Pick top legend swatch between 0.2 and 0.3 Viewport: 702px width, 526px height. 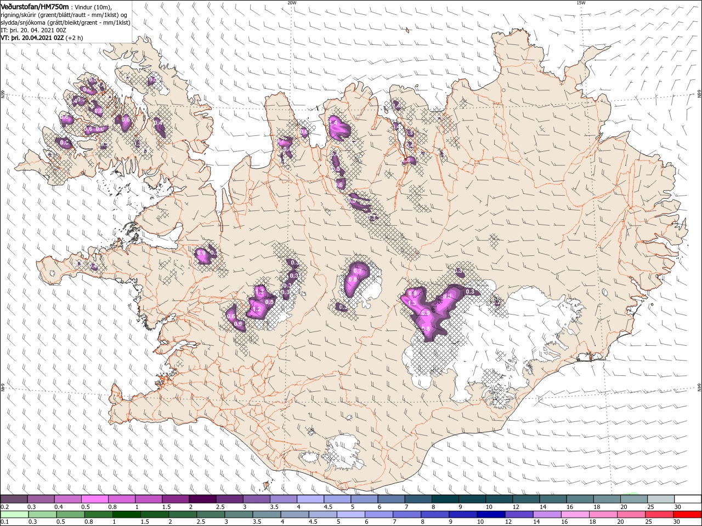pos(14,499)
